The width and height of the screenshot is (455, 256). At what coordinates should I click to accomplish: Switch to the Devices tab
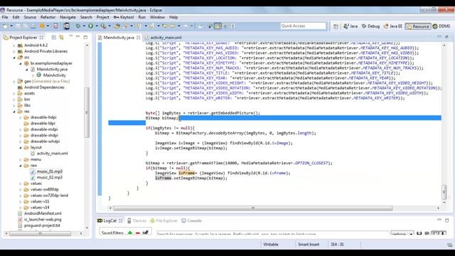pyautogui.click(x=136, y=220)
